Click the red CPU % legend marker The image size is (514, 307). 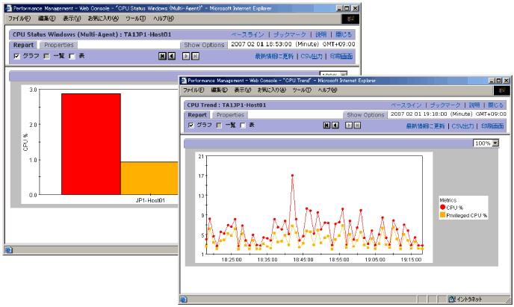click(x=442, y=207)
